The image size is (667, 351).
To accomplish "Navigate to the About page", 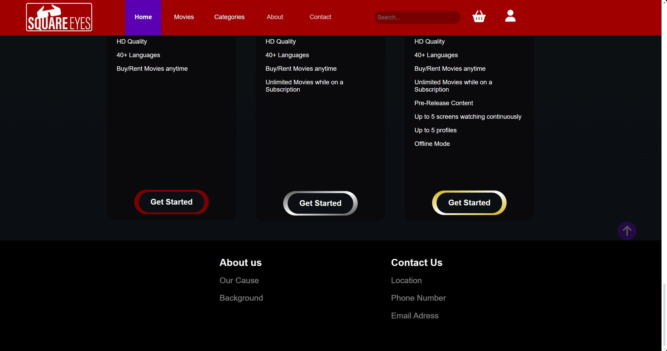I will click(275, 17).
